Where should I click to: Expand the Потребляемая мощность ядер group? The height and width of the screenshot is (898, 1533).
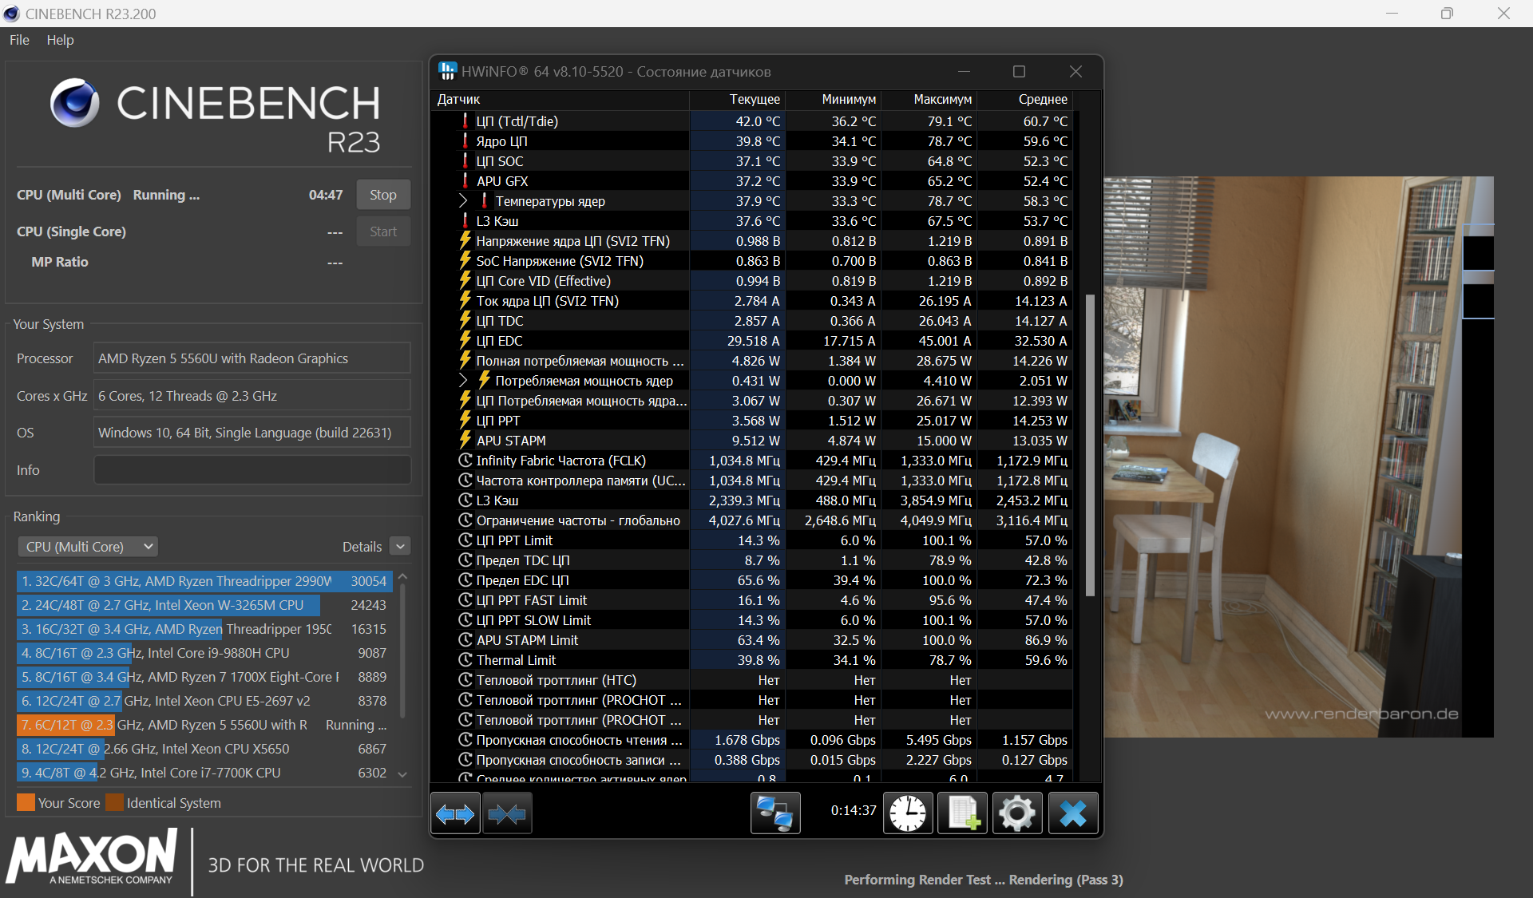pos(463,381)
